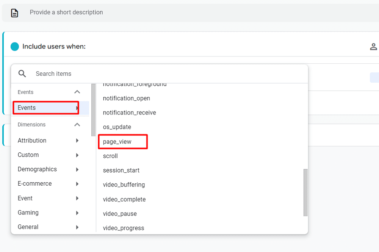Select the video_complete event
The width and height of the screenshot is (379, 252).
pos(124,199)
